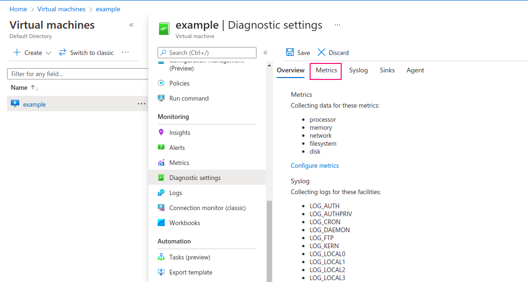528x282 pixels.
Task: Sort by Name column arrows
Action: tap(35, 88)
